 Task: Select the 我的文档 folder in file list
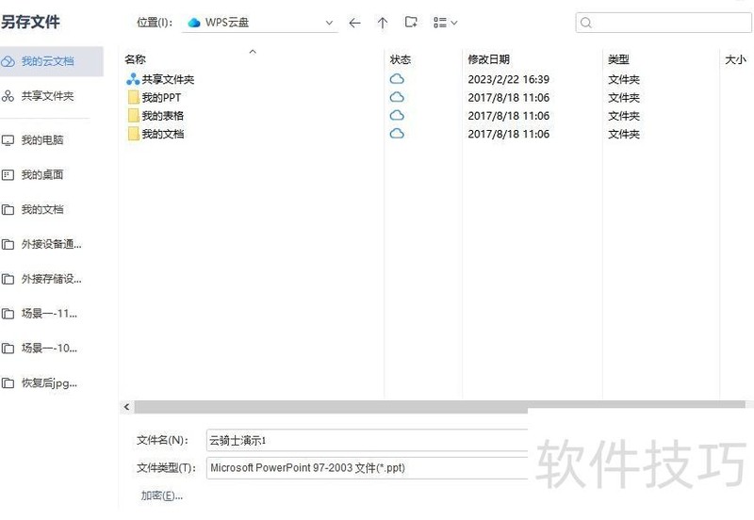pos(162,134)
